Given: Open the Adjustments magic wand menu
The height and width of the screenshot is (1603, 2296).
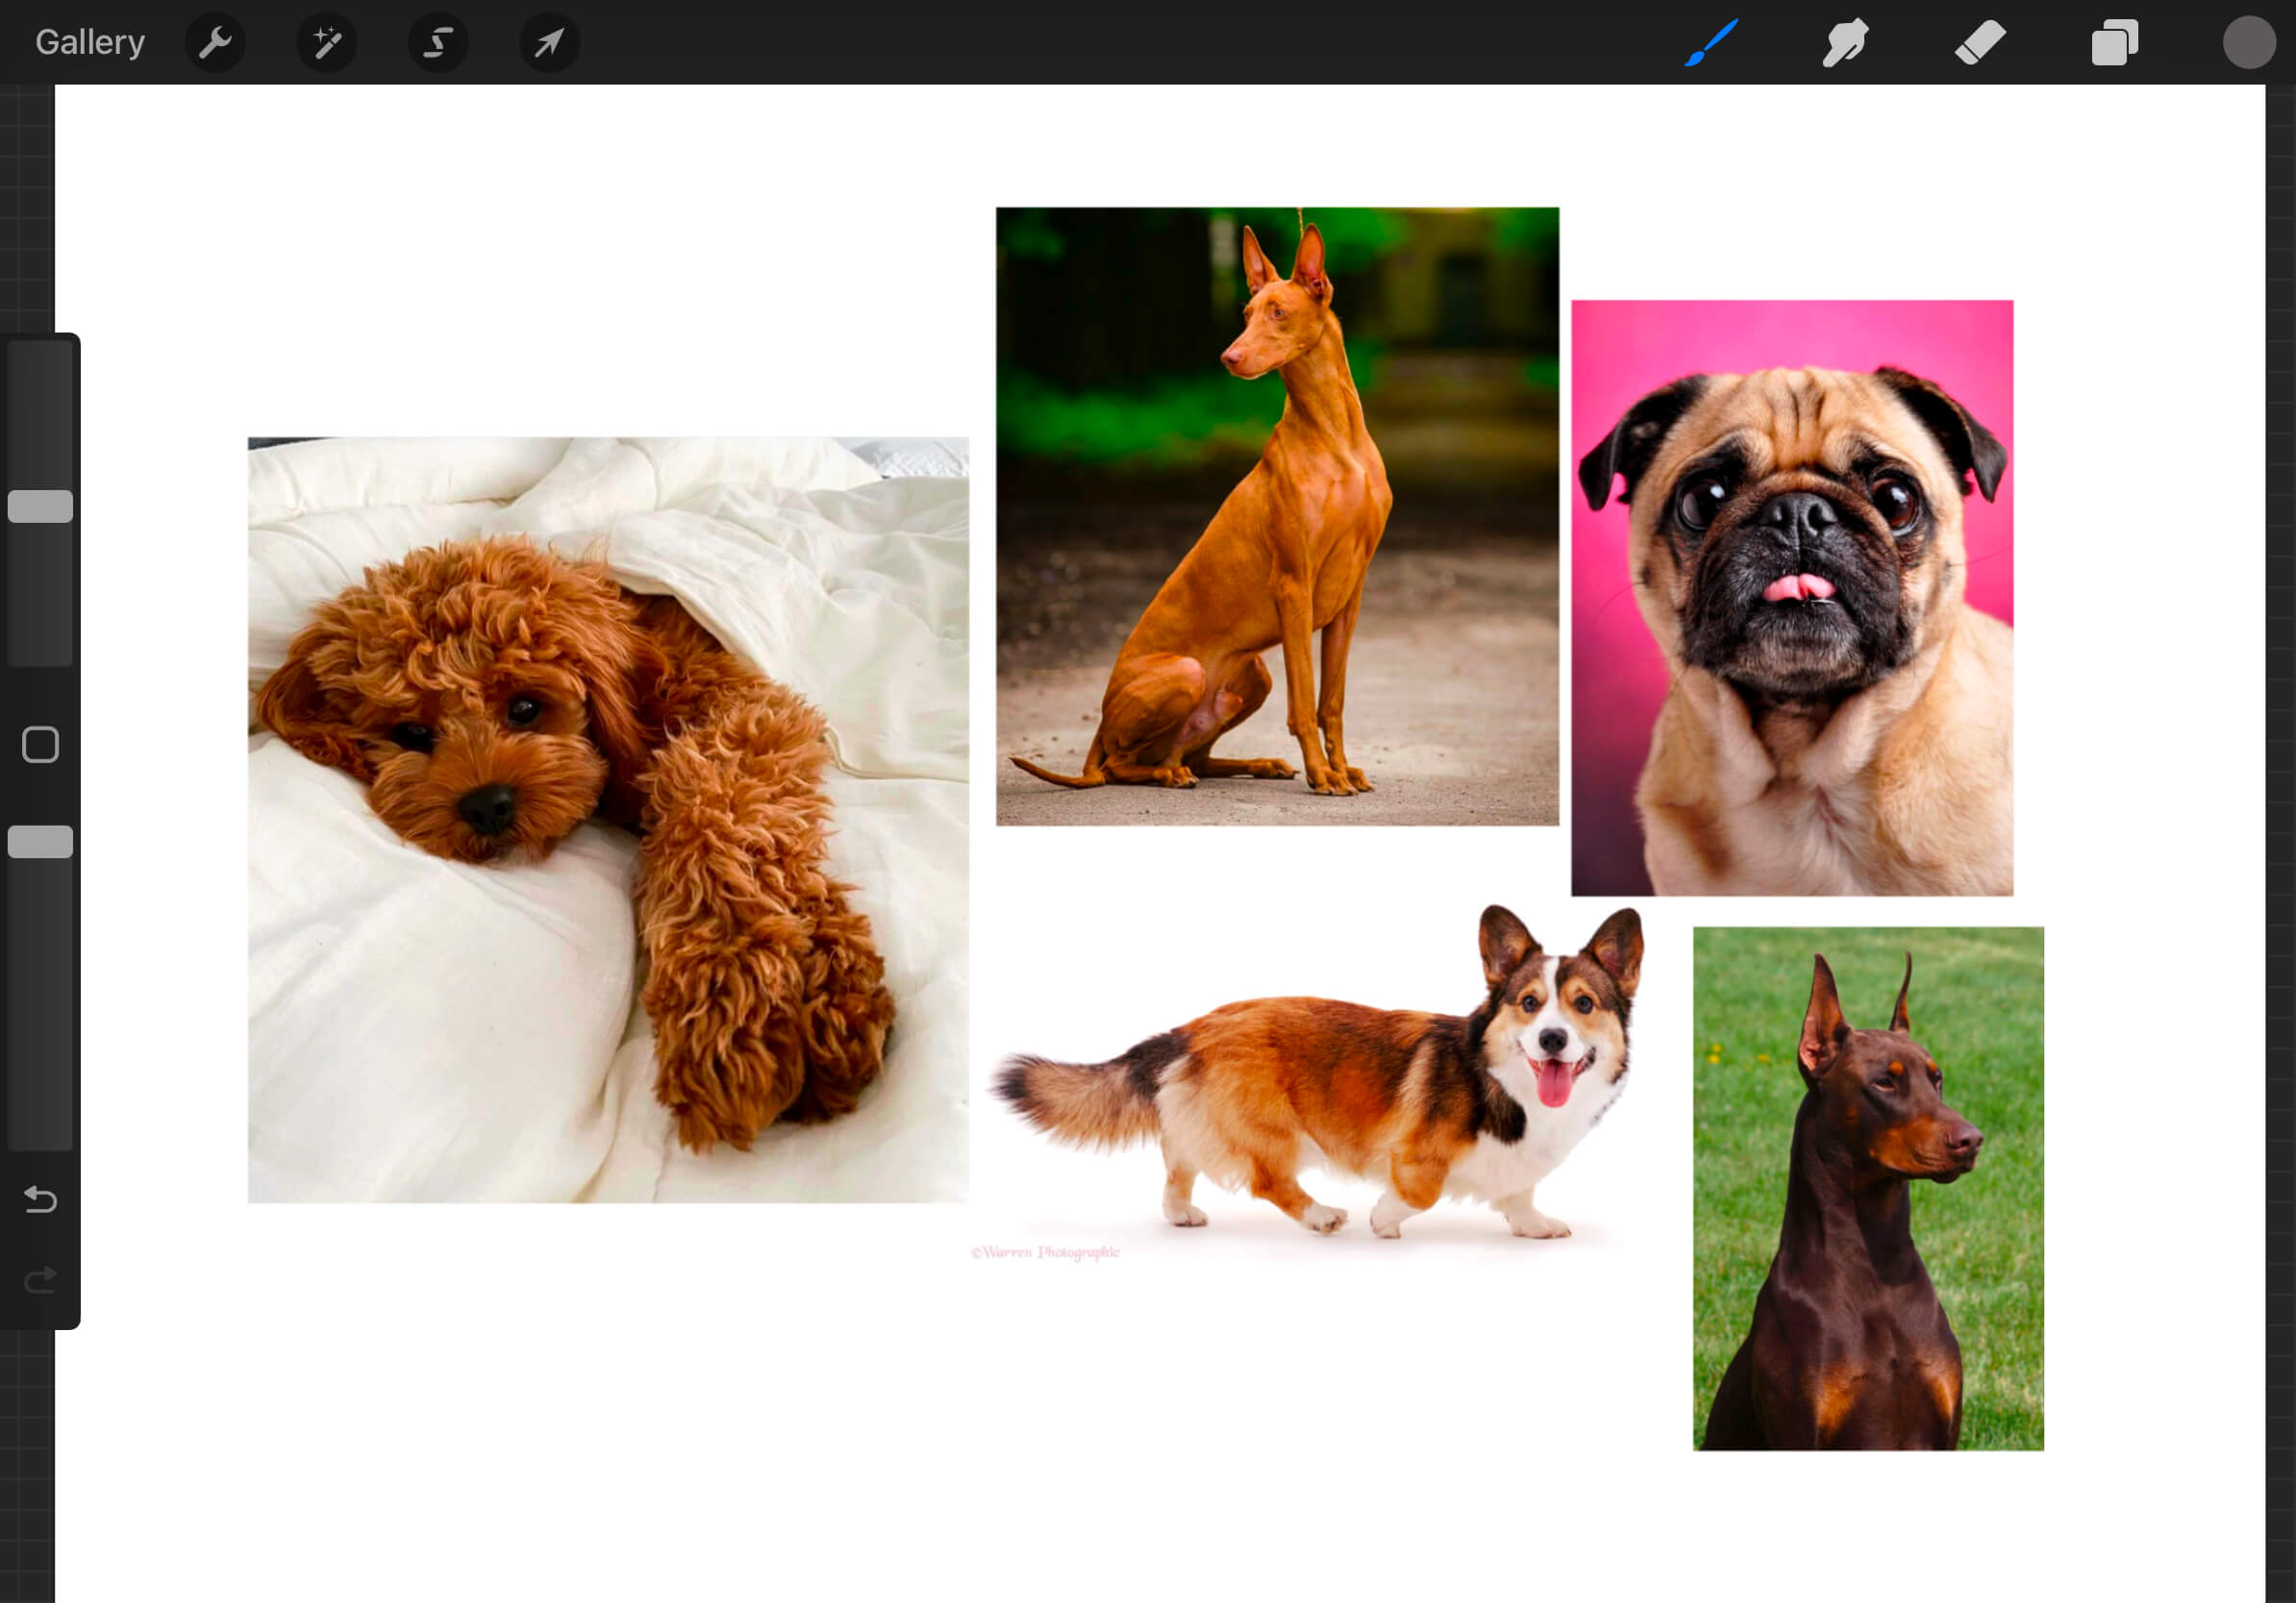Looking at the screenshot, I should [x=327, y=42].
